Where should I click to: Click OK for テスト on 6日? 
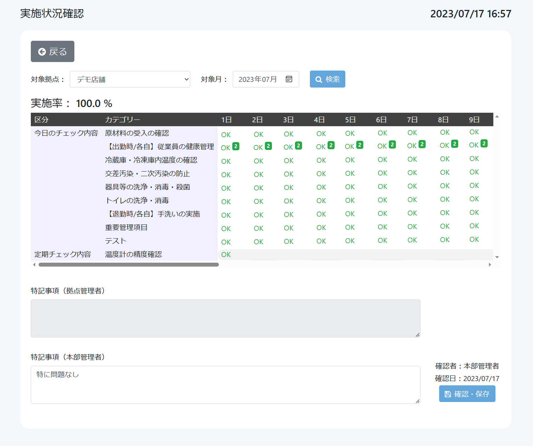(x=382, y=240)
